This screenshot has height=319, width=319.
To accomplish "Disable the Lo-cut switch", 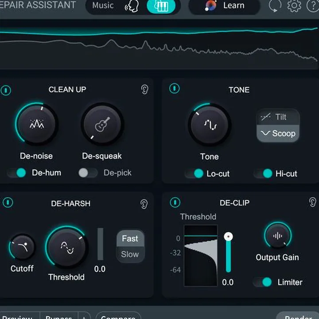I will (195, 174).
